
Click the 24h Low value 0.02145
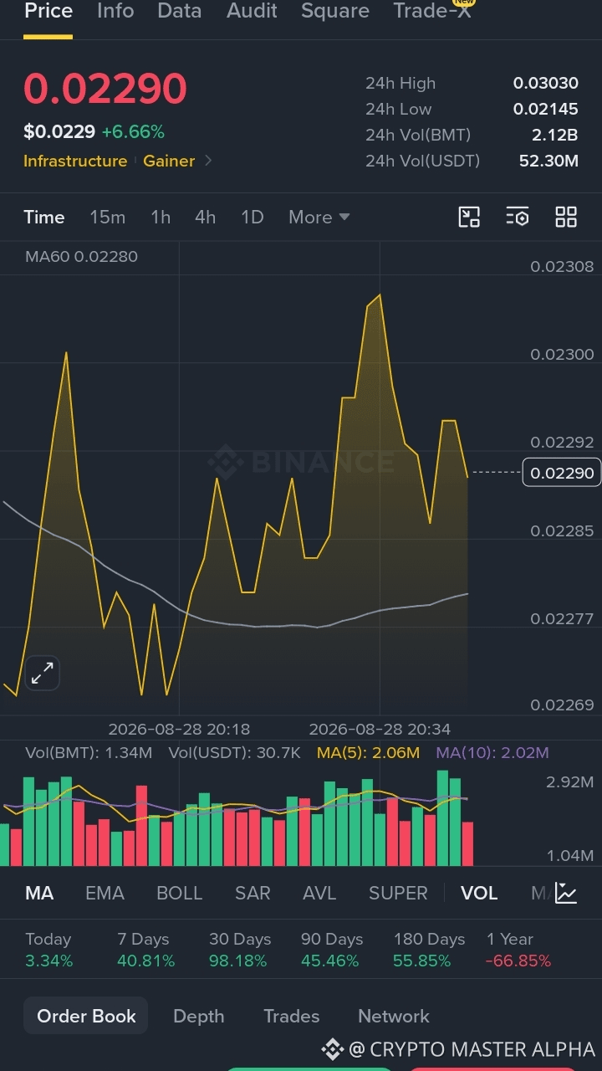tap(546, 109)
